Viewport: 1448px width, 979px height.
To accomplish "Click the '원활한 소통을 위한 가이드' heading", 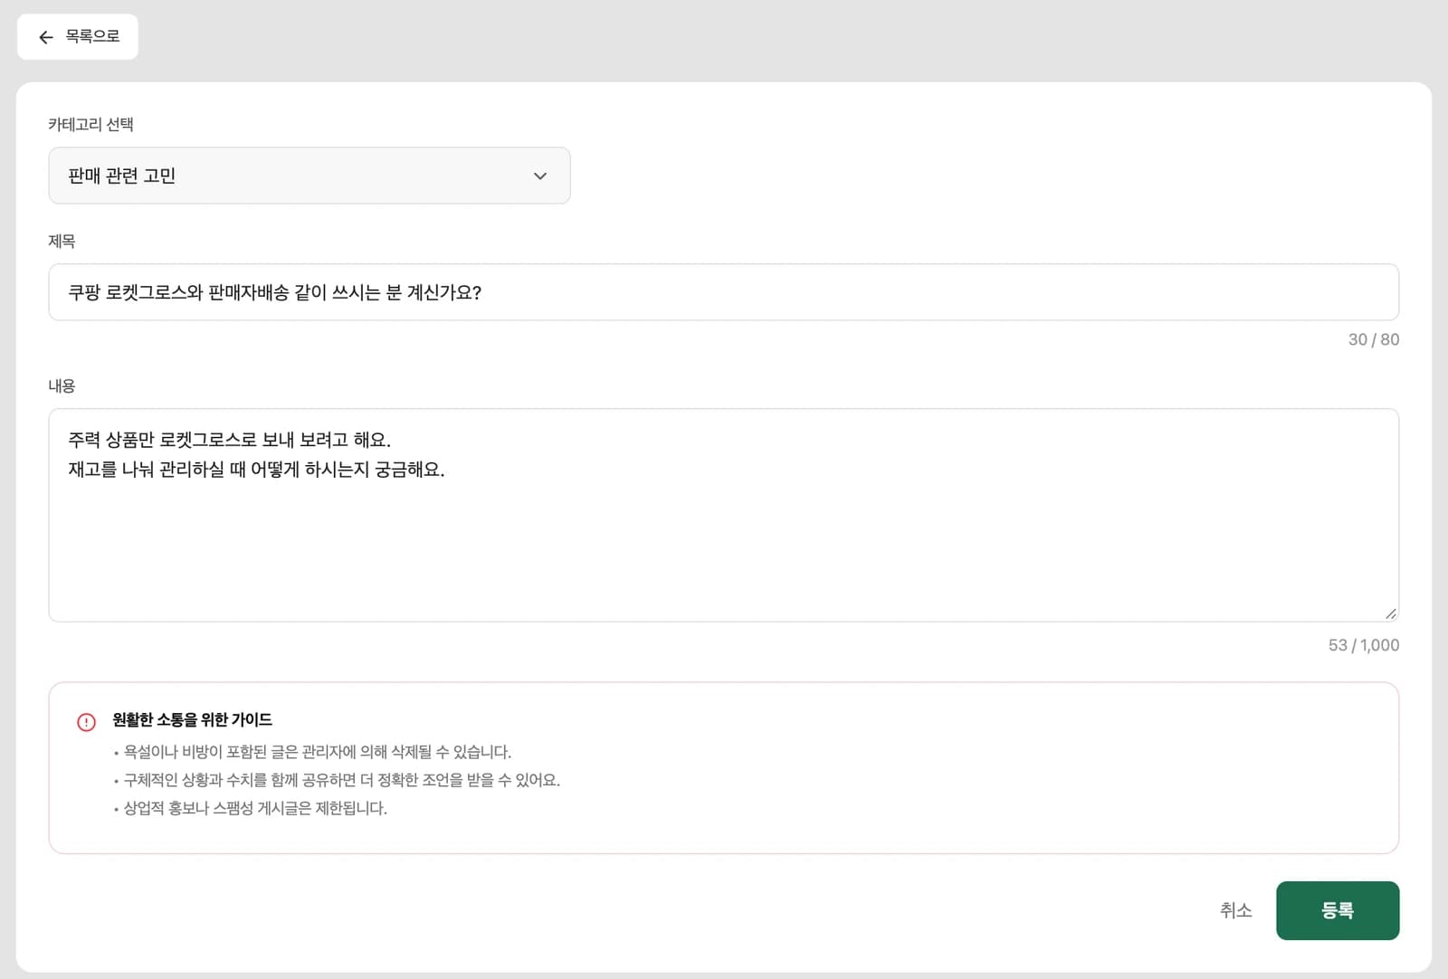I will click(192, 720).
